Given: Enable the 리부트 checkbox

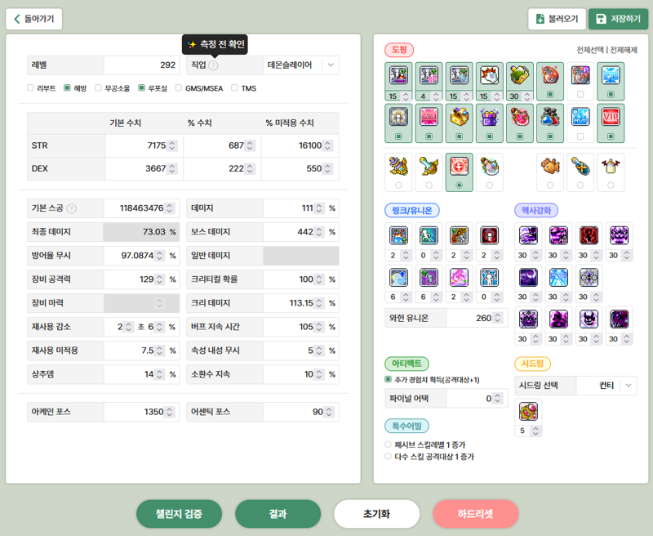Looking at the screenshot, I should (x=30, y=88).
